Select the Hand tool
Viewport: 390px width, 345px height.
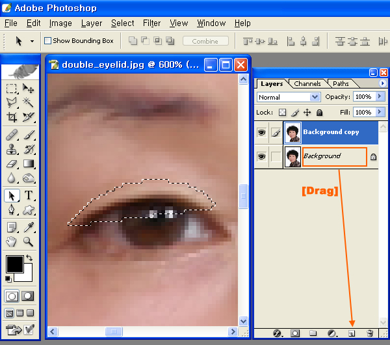point(12,241)
